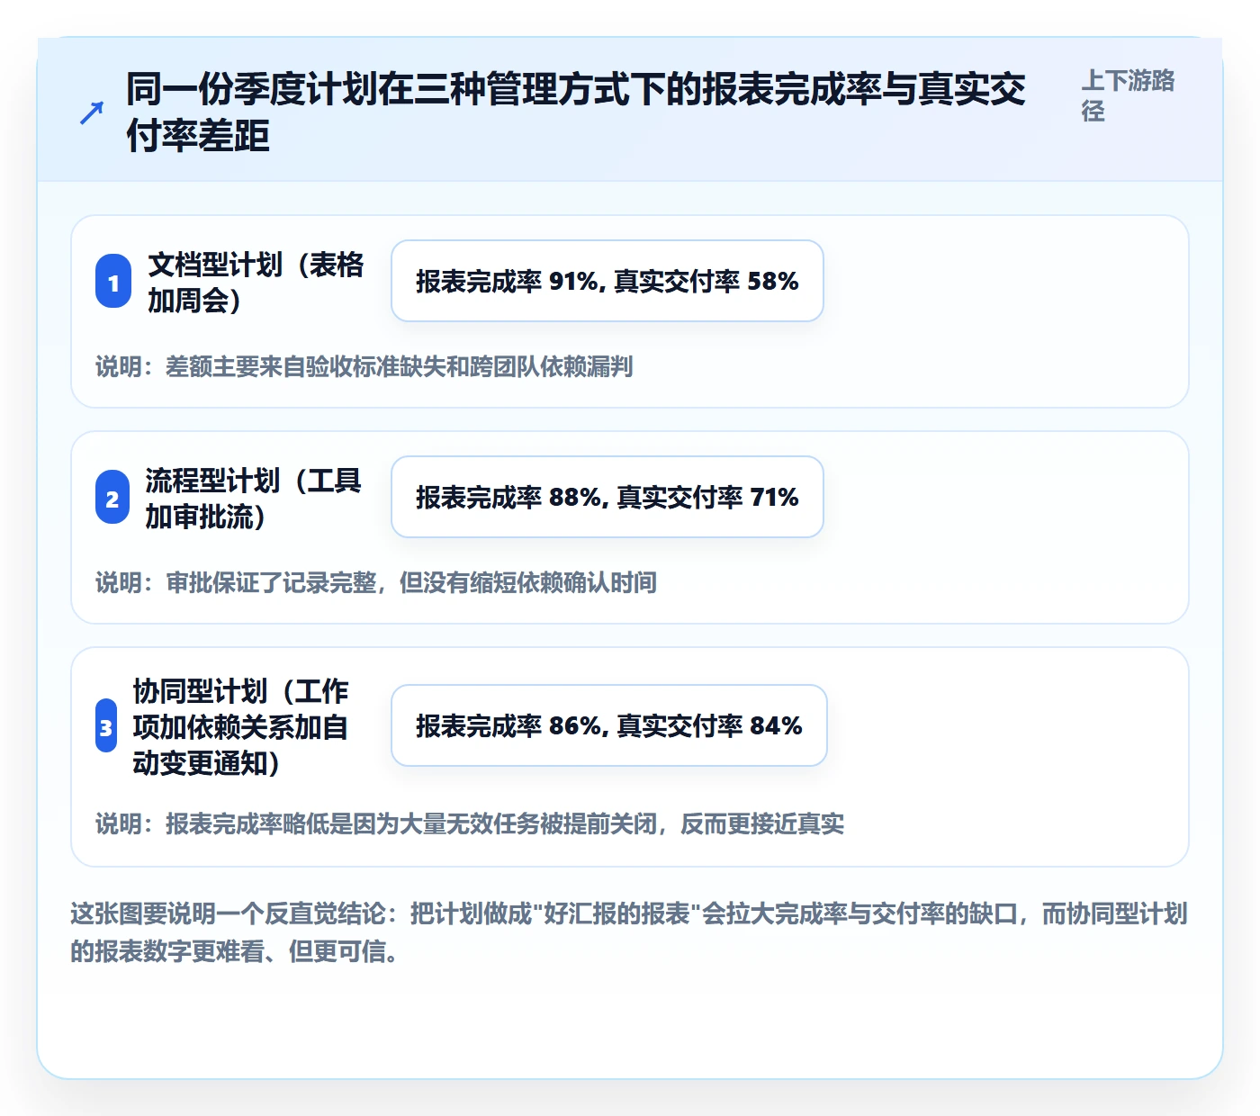Select the 协同型计划 heading in the third card

(241, 726)
